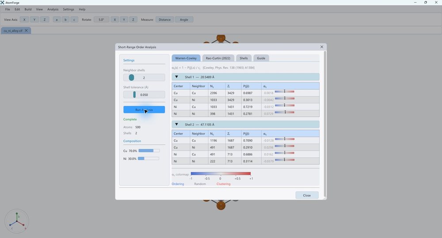Open the Analysis menu
This screenshot has width=442, height=238.
(53, 9)
